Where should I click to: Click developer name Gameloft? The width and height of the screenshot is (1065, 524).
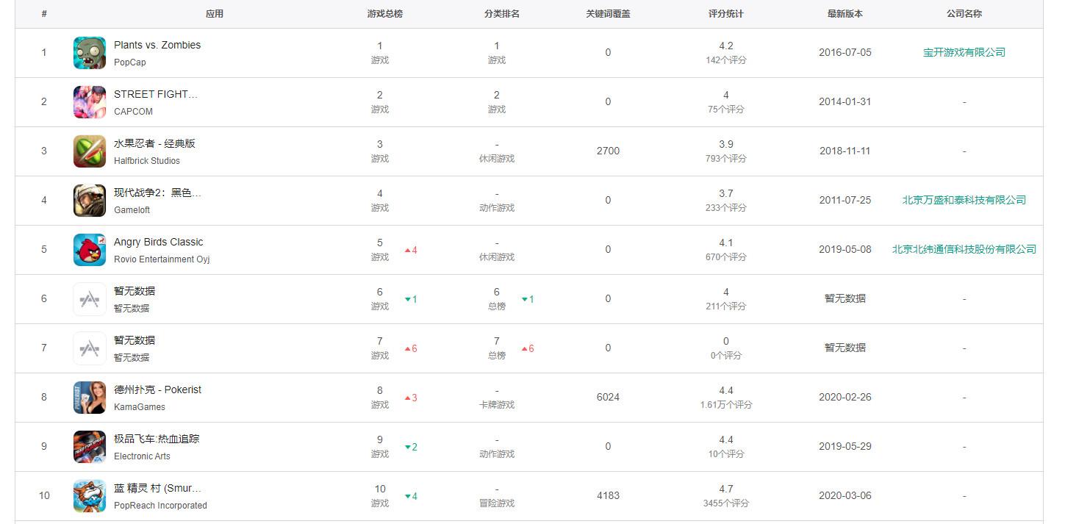[x=132, y=210]
